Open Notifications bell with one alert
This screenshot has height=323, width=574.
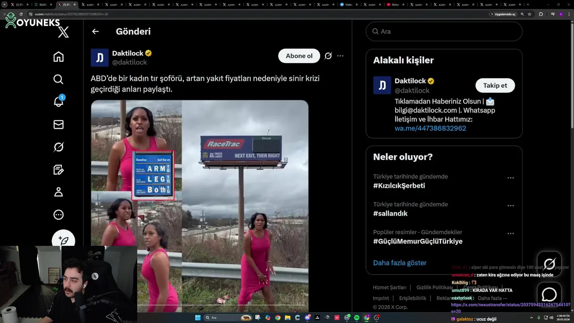pos(58,101)
